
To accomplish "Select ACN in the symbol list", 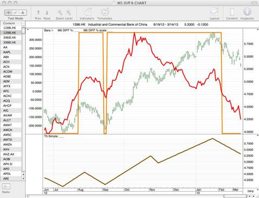I will [x=11, y=67].
